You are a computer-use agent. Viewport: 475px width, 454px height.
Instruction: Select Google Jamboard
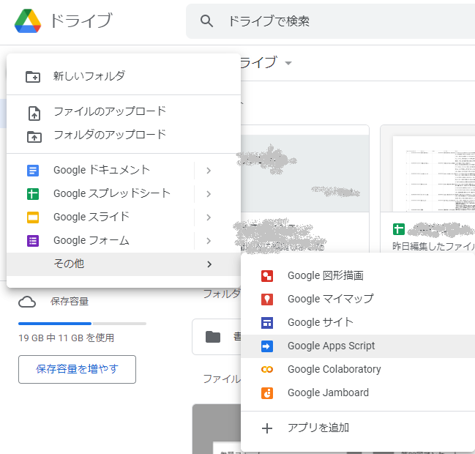click(x=358, y=392)
